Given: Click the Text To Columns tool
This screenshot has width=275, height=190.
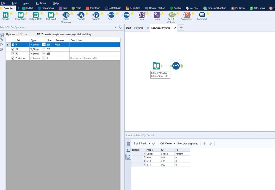Looking at the screenshot, I should 172,15.
